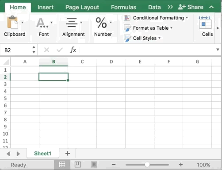Click the fx insert function icon

pyautogui.click(x=73, y=50)
